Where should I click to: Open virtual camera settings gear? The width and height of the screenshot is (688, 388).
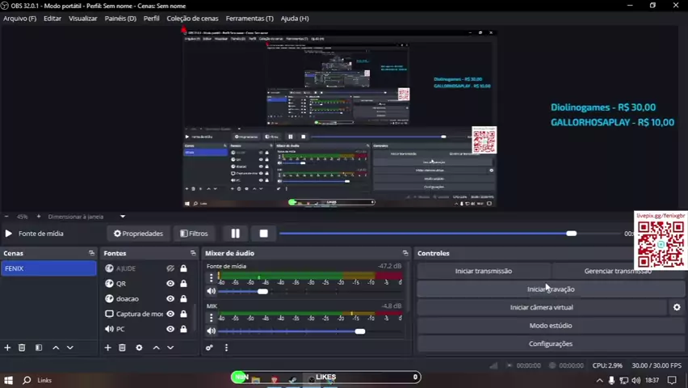pos(677,307)
